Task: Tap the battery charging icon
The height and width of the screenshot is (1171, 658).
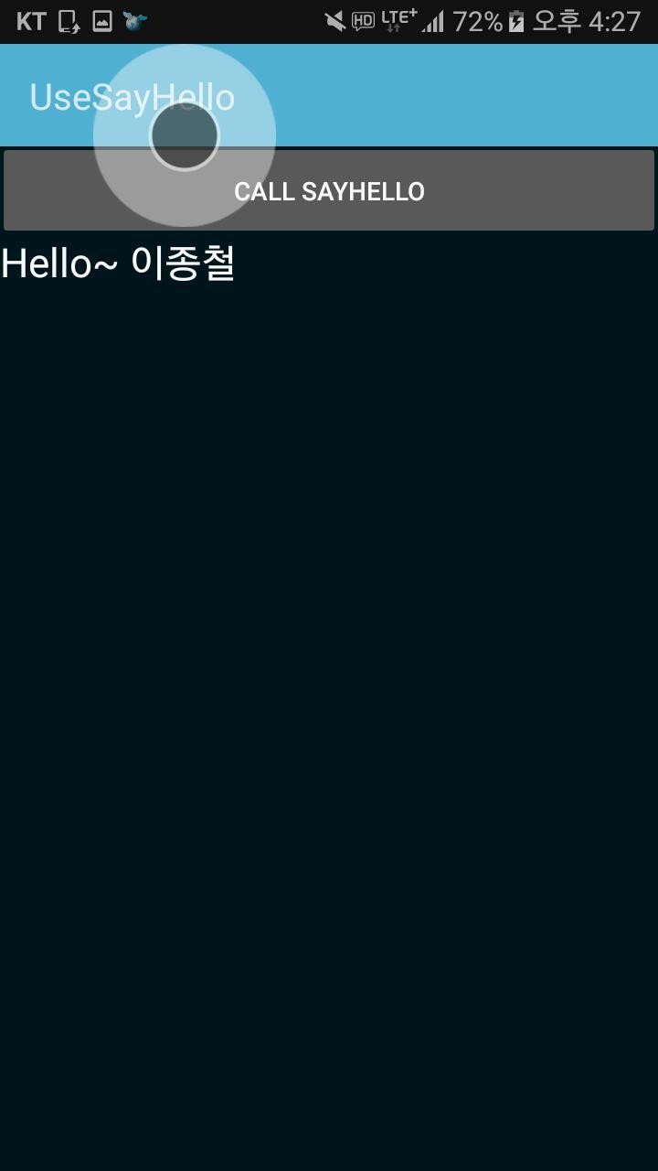Action: [x=516, y=21]
